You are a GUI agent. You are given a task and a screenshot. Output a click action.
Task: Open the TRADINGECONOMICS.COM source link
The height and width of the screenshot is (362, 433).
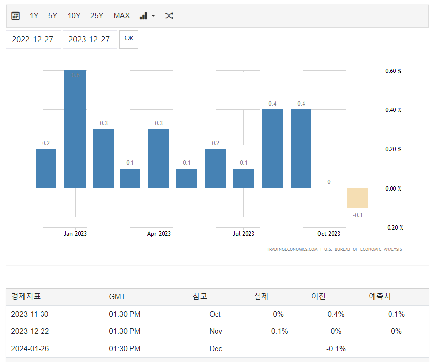pos(292,249)
